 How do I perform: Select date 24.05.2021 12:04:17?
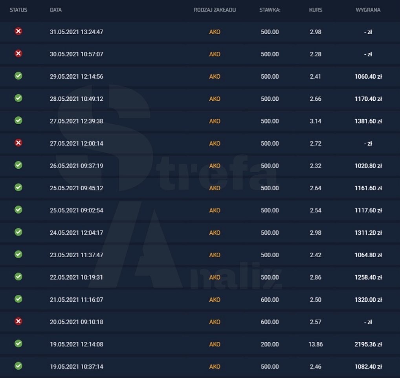(77, 233)
